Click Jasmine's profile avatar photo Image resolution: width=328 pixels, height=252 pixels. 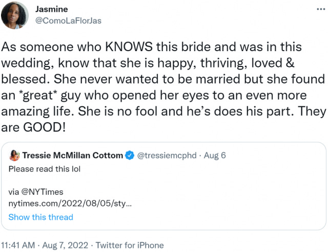[x=15, y=15]
